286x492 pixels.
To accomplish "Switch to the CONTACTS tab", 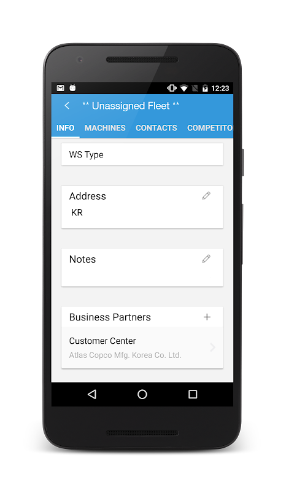I will click(x=157, y=128).
